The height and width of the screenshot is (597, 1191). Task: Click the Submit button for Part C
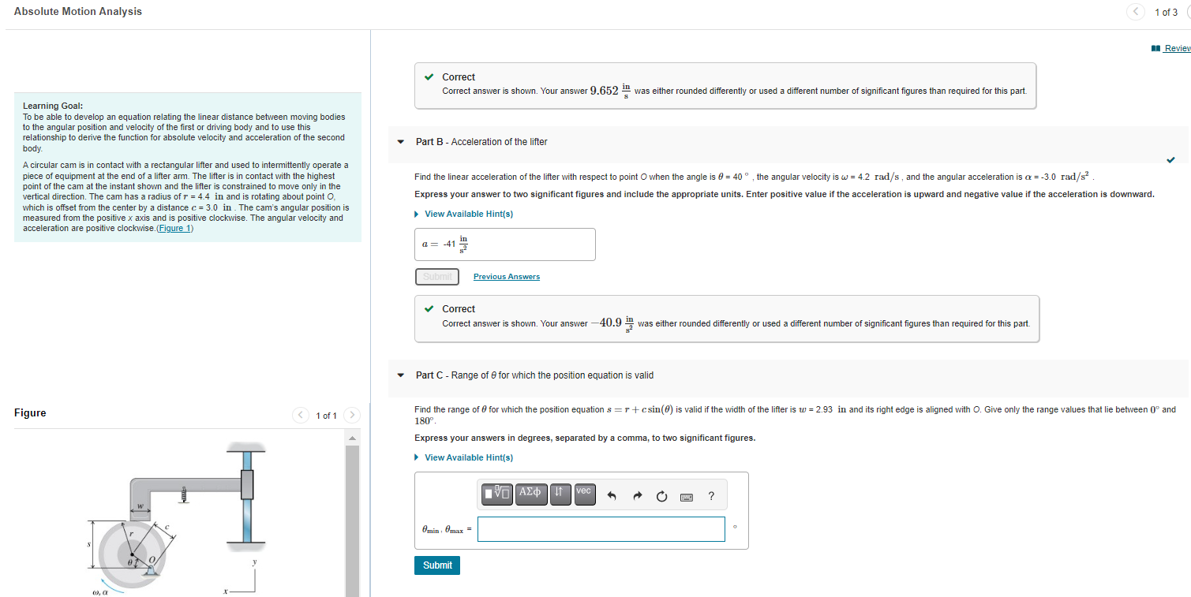(436, 565)
